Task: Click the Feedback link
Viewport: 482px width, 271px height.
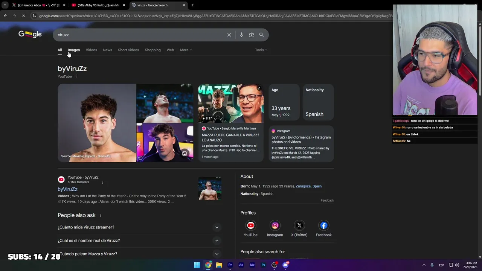Action: (x=327, y=201)
